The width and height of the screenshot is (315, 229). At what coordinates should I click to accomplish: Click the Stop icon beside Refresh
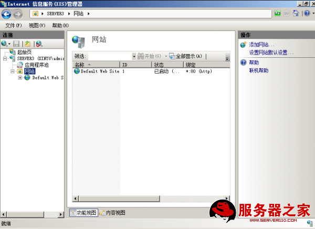[287, 14]
